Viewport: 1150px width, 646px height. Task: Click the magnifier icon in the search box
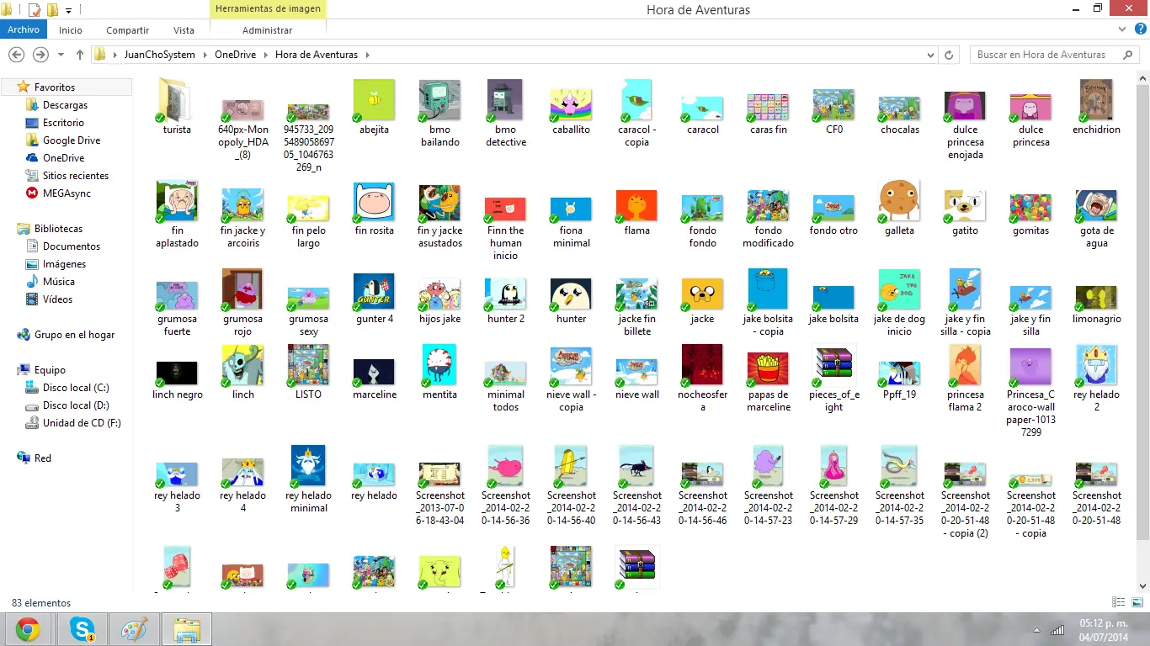tap(1128, 55)
